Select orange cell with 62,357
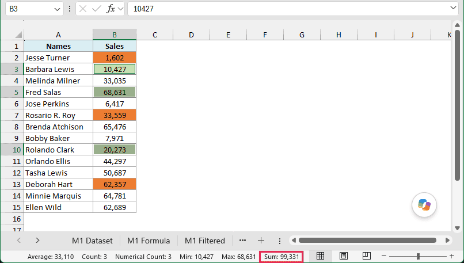 (115, 184)
